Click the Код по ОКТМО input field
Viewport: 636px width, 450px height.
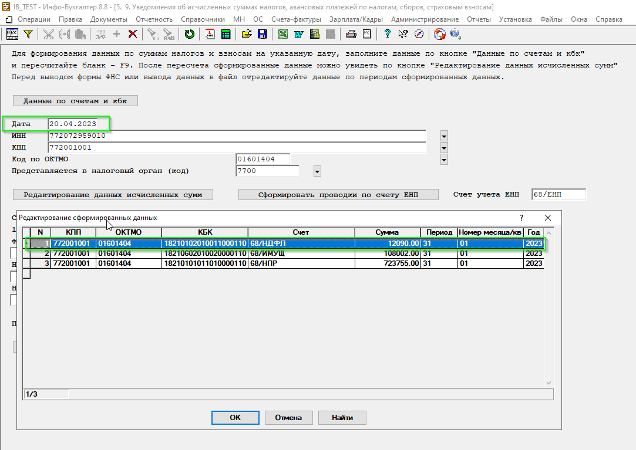pos(263,160)
